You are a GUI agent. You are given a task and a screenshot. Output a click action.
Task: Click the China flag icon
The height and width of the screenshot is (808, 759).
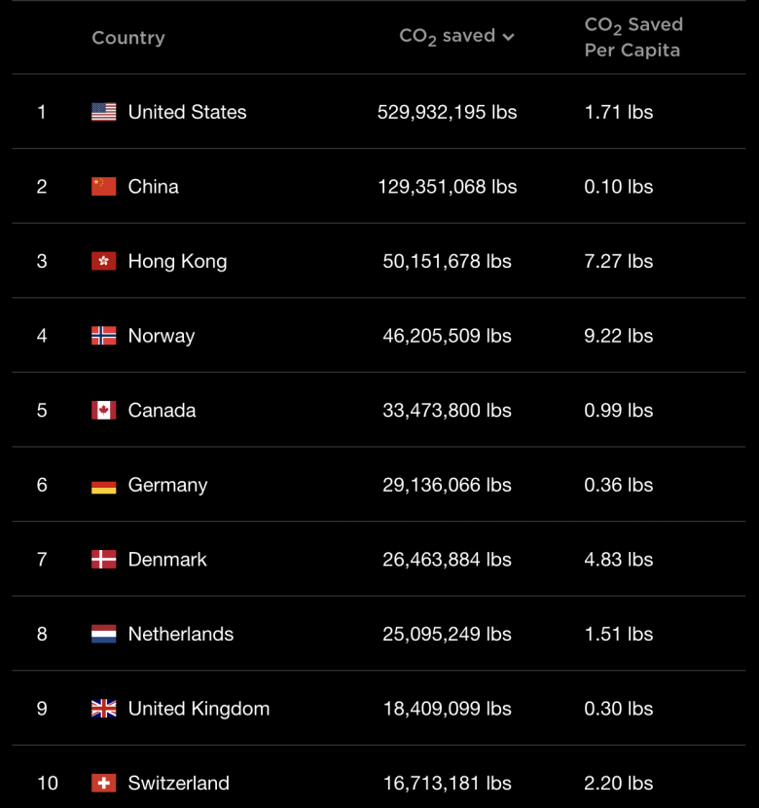[x=103, y=187]
